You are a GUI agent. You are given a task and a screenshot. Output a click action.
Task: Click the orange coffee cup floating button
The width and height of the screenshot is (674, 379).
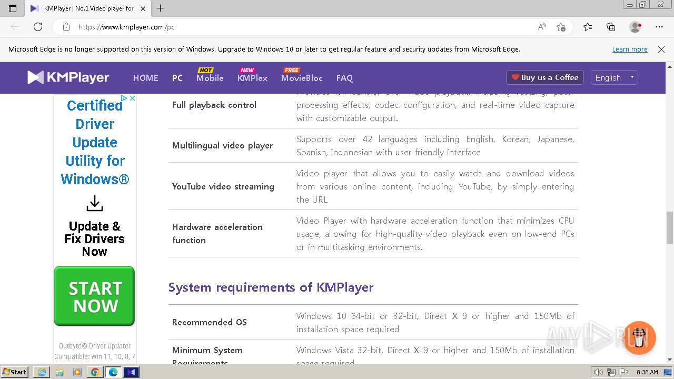(x=640, y=338)
